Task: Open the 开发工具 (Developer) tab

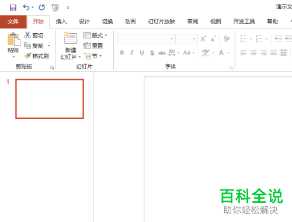Action: click(x=244, y=22)
